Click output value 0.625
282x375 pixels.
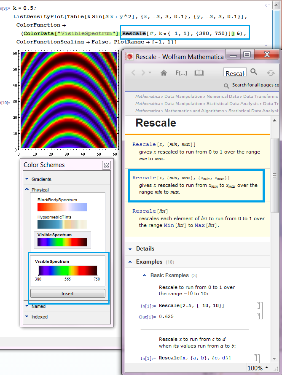(166, 316)
